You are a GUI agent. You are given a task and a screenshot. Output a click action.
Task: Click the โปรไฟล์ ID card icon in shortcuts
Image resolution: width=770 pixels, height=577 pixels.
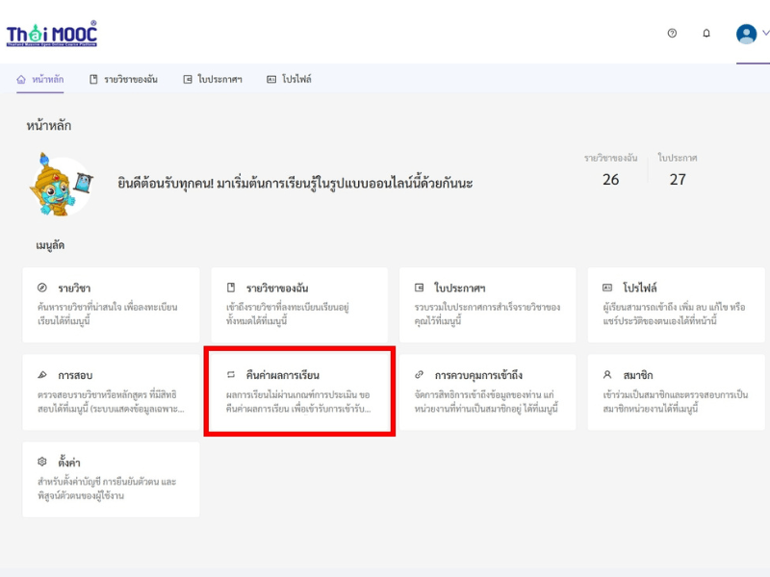point(607,288)
